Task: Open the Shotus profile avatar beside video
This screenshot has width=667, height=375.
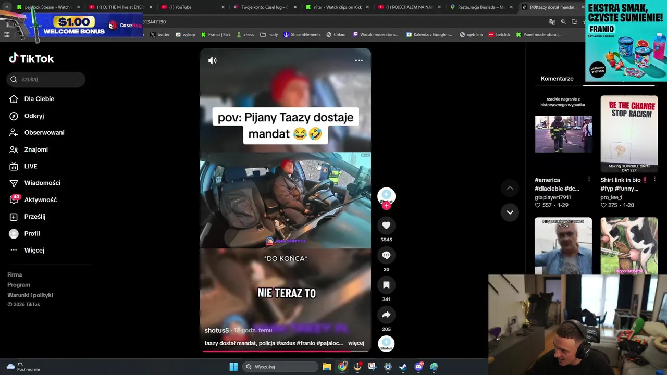Action: pos(386,196)
